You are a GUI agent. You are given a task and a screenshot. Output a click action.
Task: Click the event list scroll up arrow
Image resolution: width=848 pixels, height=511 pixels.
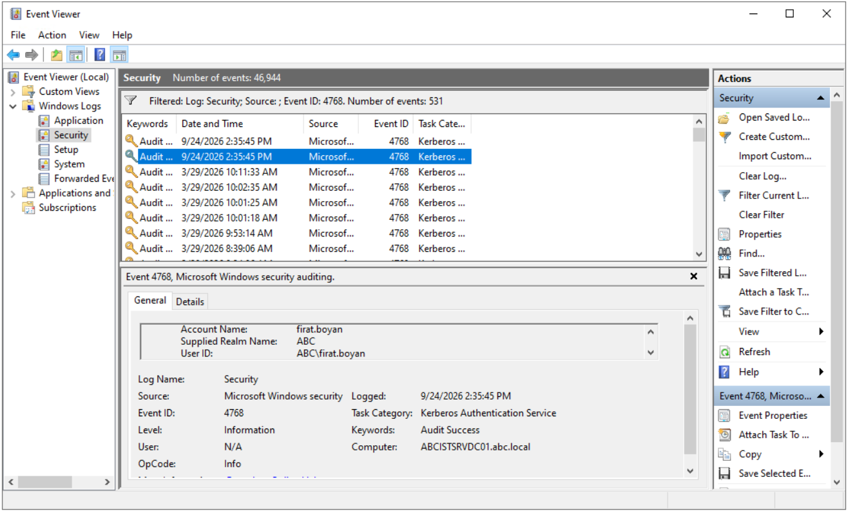tap(699, 121)
